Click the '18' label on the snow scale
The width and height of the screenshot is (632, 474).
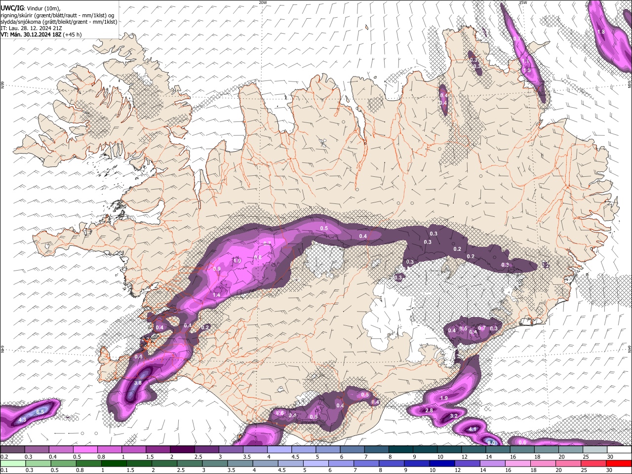click(538, 456)
